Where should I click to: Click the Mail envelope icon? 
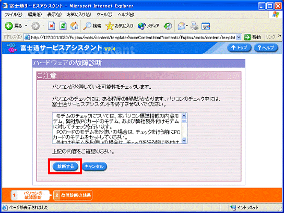click(181, 26)
